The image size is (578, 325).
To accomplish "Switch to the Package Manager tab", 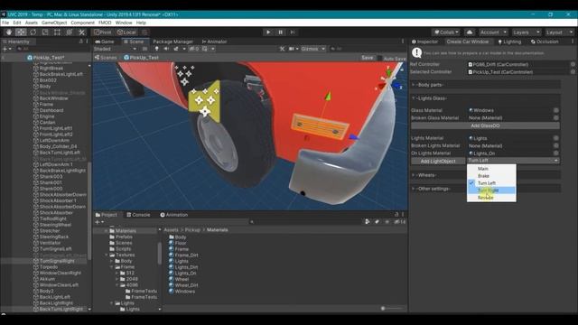I will point(172,42).
